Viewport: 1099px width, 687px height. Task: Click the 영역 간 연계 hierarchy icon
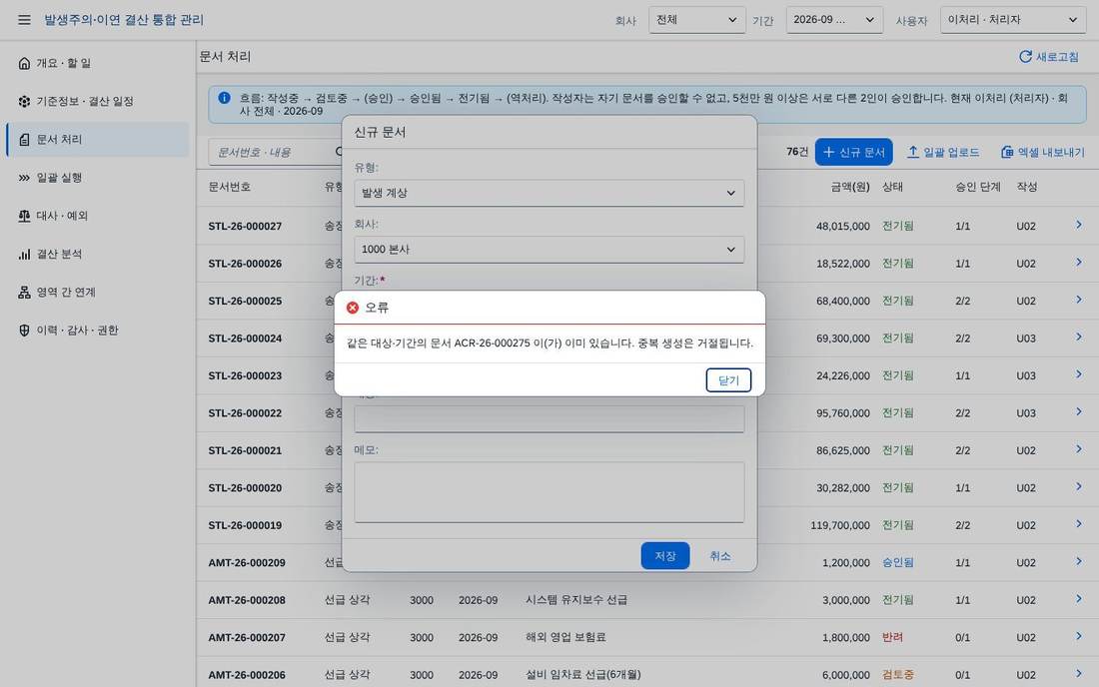pos(25,292)
